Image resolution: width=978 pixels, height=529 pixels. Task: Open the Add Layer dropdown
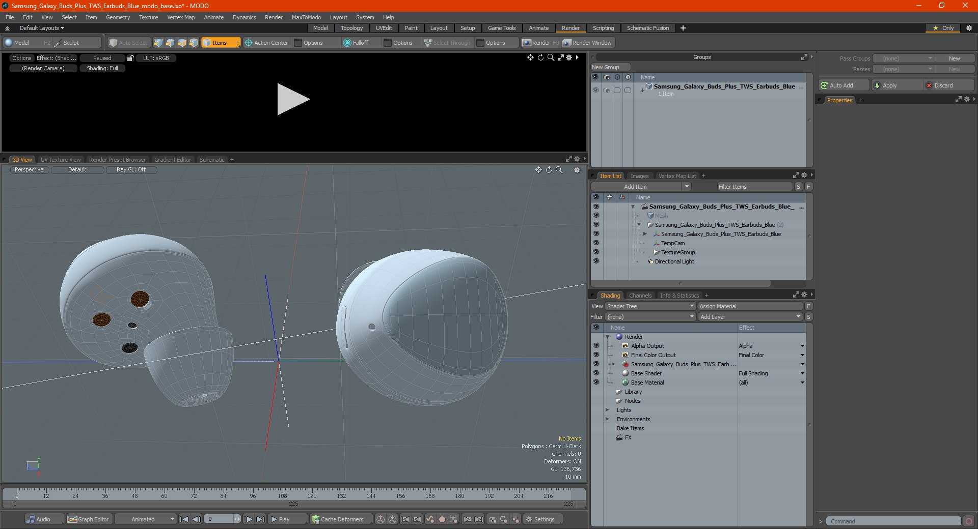pos(750,317)
